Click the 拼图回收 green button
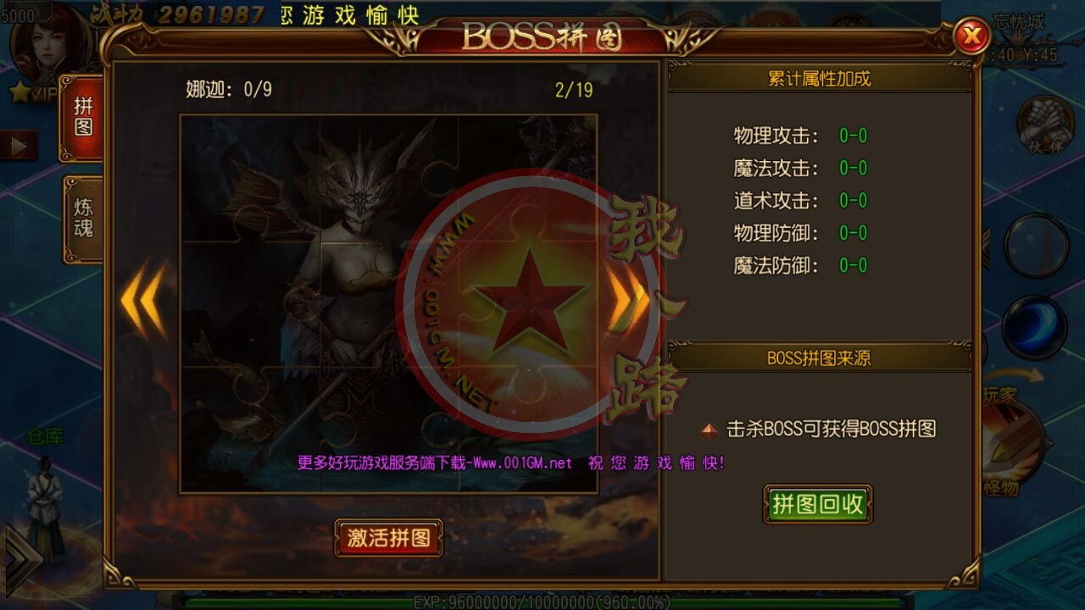 point(817,504)
